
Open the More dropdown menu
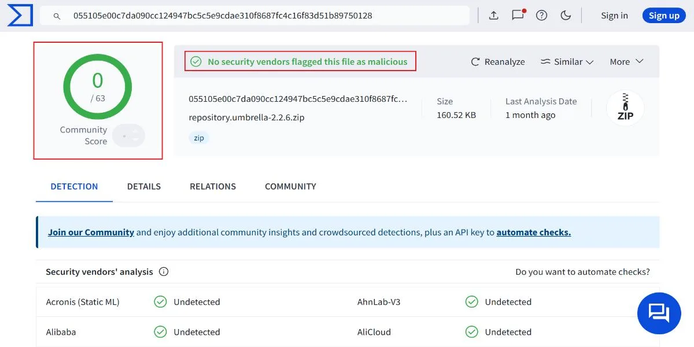(627, 61)
